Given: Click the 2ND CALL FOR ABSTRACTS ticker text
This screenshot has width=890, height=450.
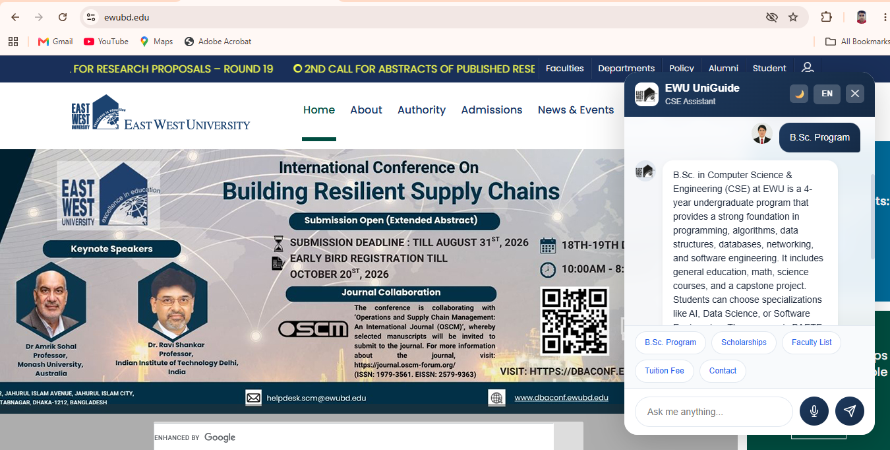Looking at the screenshot, I should point(414,69).
